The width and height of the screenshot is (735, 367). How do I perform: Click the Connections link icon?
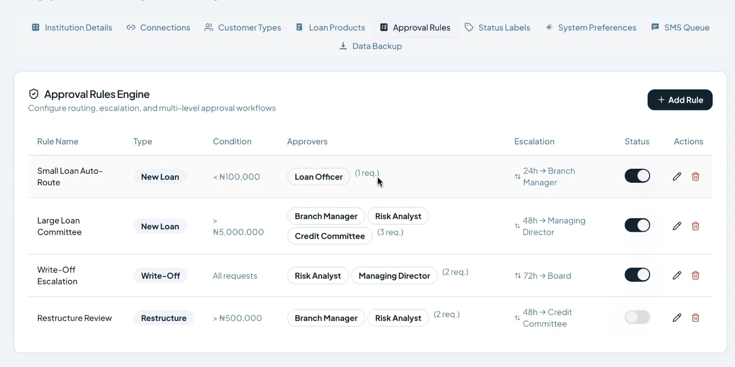[131, 27]
